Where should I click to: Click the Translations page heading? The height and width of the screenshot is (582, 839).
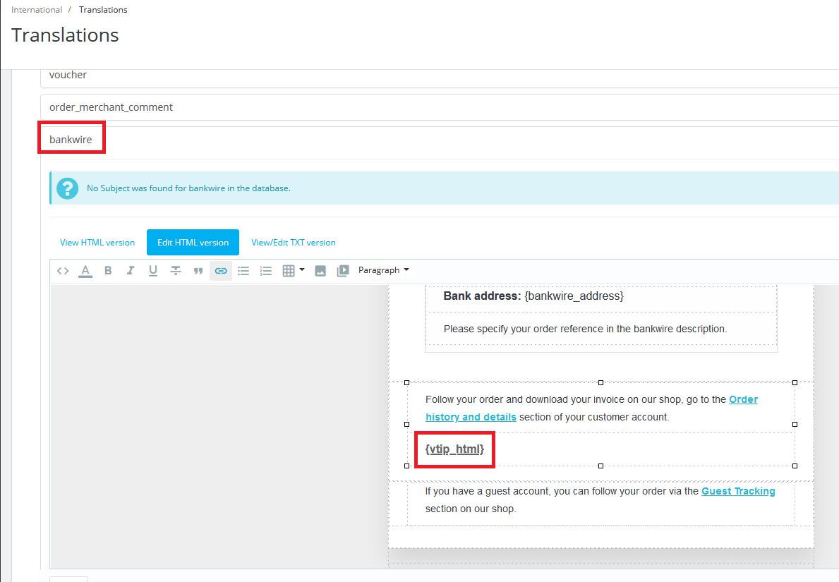point(65,35)
